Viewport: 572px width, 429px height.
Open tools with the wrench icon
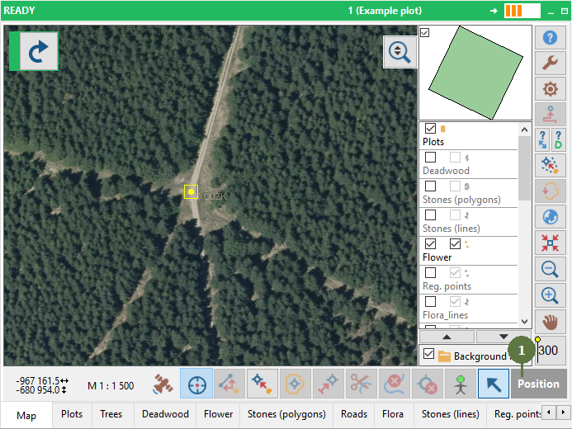tap(550, 63)
